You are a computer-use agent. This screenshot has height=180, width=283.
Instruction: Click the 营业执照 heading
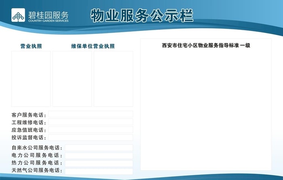[x=31, y=46]
